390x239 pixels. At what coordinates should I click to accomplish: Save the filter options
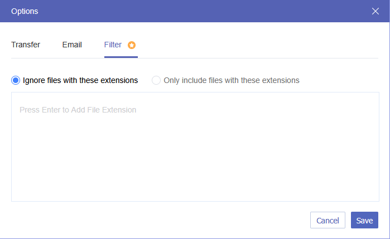[x=364, y=221]
